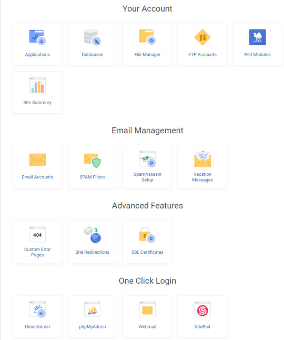
Task: Open the Custom Error Pages 404 icon
Action: point(37,234)
